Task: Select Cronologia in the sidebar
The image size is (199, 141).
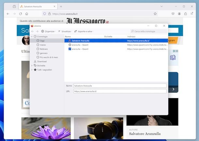Action: (42, 36)
